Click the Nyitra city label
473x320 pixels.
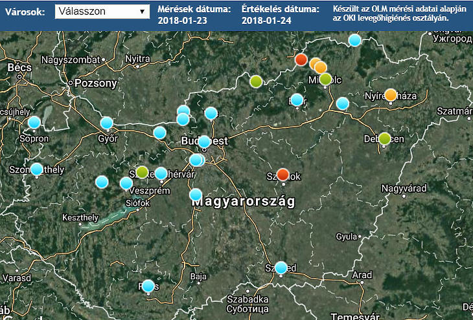click(137, 58)
